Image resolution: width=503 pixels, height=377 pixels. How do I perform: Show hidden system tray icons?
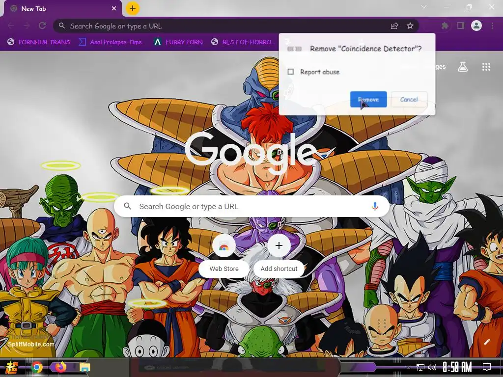[408, 367]
